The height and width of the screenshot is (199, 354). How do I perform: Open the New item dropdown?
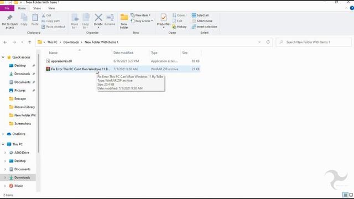pyautogui.click(x=140, y=15)
